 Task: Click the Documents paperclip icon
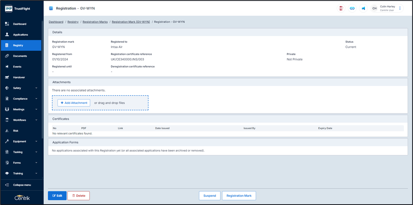[x=7, y=56]
